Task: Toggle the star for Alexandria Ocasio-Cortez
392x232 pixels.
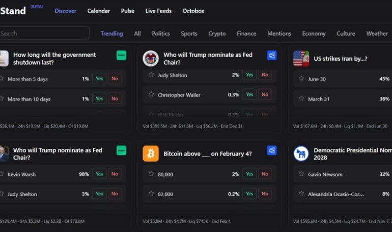Action: pos(301,194)
